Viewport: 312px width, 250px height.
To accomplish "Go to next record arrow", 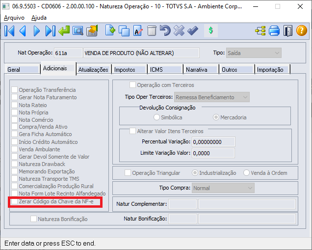I will 37,31.
